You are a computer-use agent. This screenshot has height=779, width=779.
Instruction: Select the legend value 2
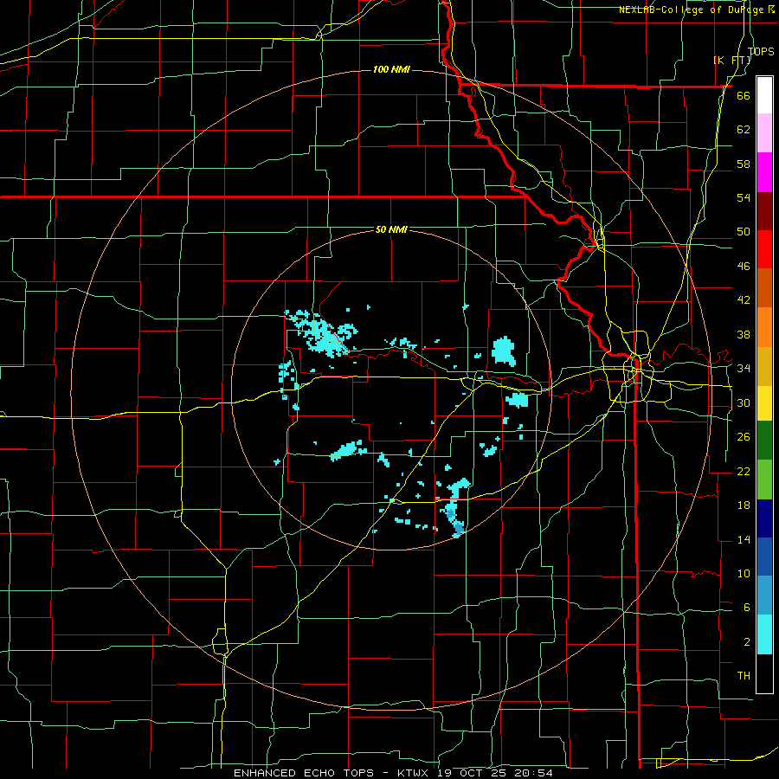746,642
